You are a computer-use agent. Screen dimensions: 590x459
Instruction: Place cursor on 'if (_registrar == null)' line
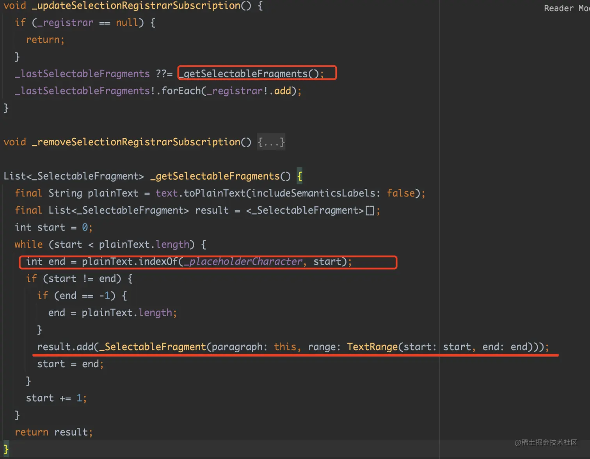click(x=85, y=23)
